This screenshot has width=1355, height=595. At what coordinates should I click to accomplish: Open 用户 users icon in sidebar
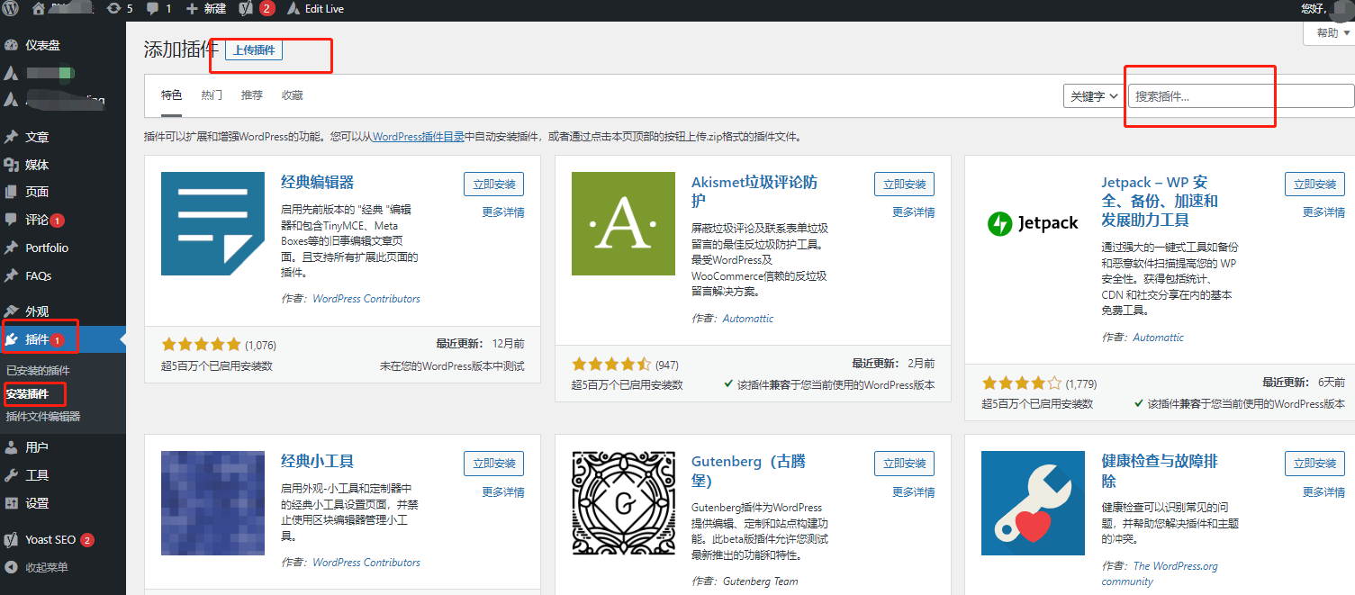12,447
